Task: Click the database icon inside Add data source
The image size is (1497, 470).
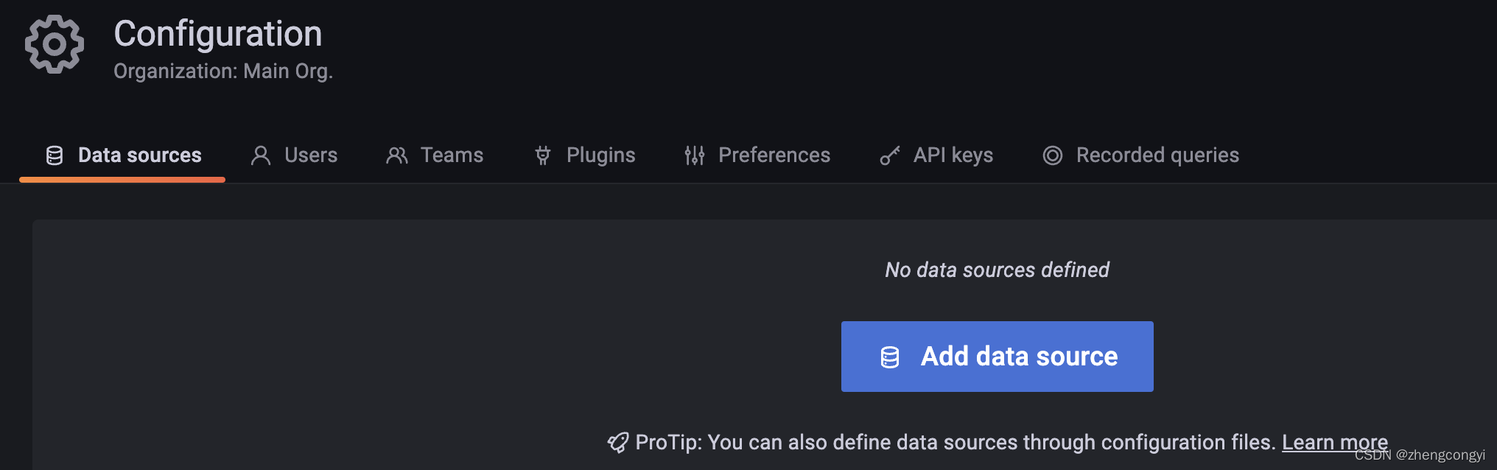Action: pos(890,357)
